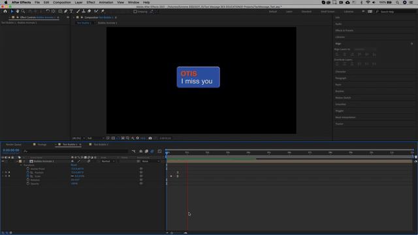The image size is (418, 235).
Task: Enable the Snapping checkbox
Action: tap(135, 12)
